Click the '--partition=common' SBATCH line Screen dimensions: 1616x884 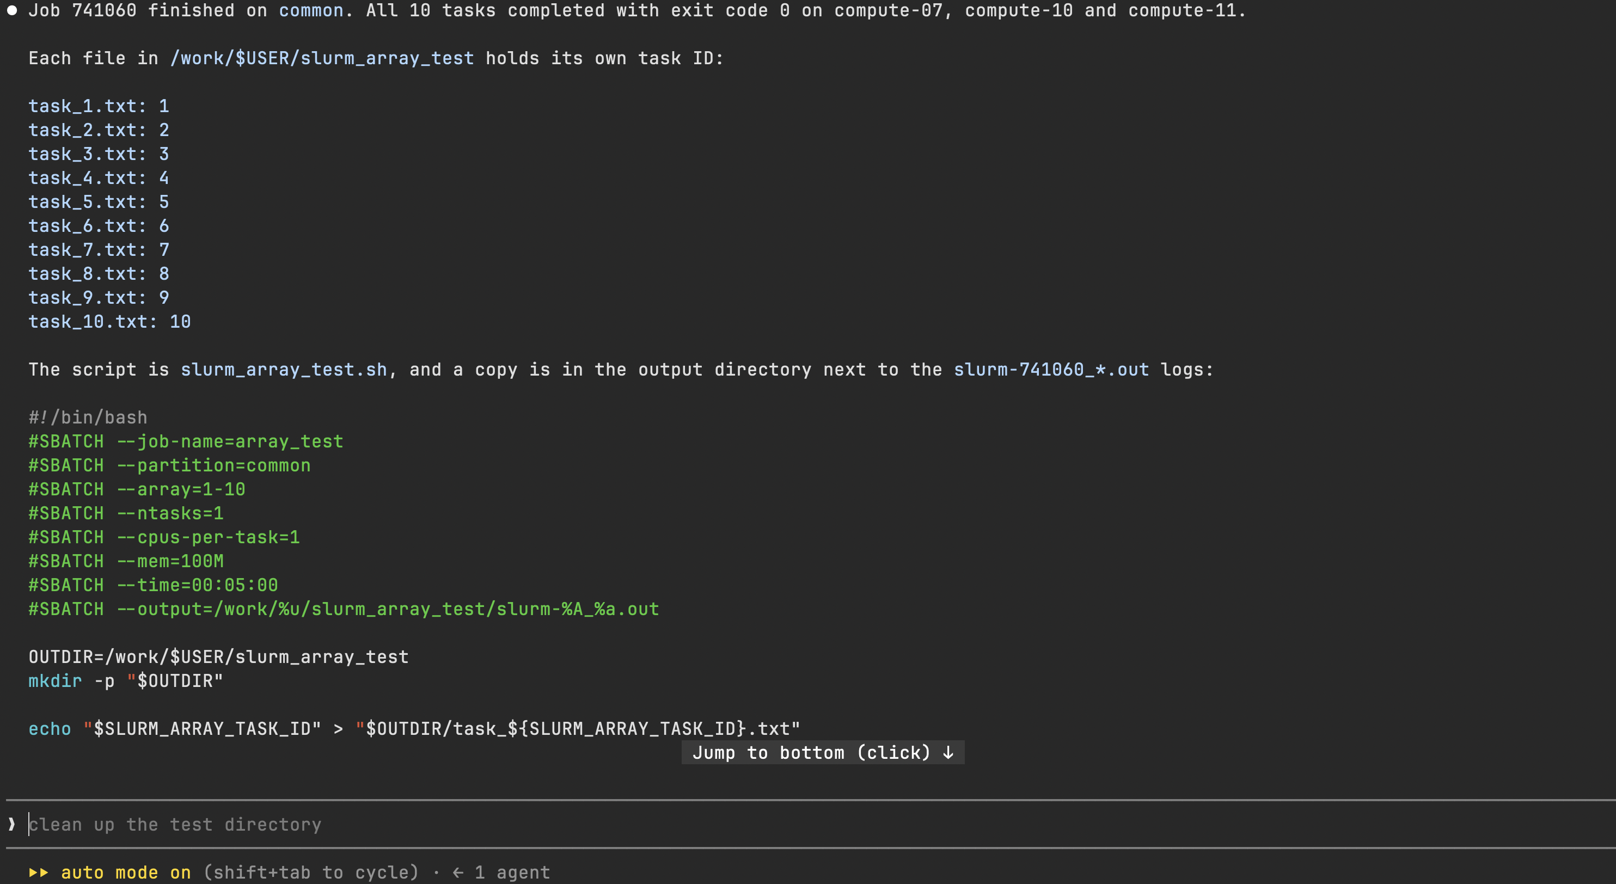(169, 465)
